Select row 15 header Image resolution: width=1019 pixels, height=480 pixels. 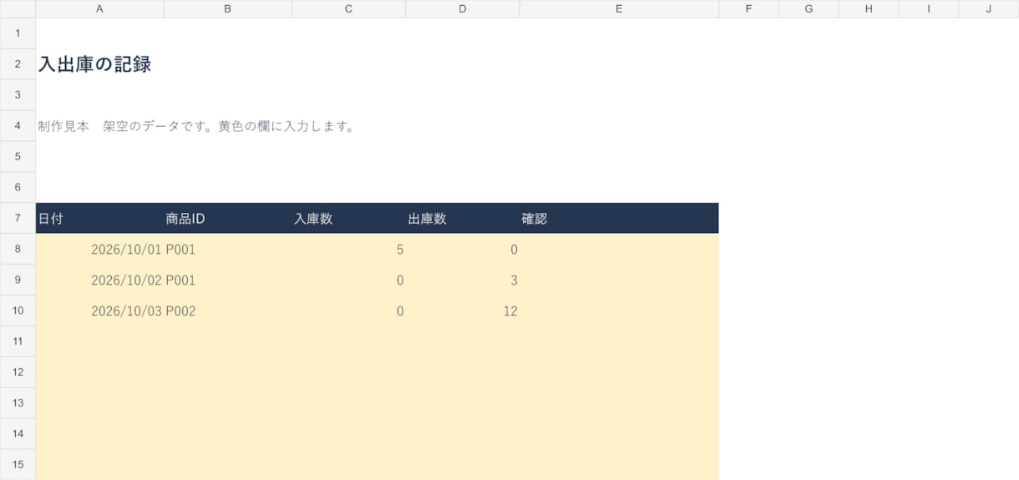tap(18, 464)
